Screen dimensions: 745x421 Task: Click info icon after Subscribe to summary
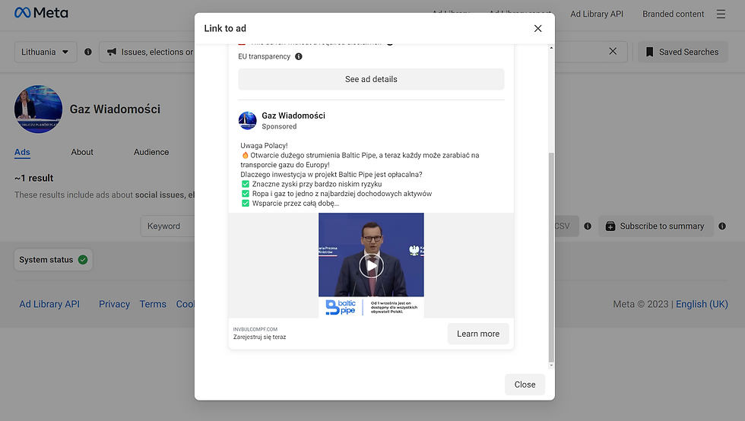pyautogui.click(x=722, y=226)
